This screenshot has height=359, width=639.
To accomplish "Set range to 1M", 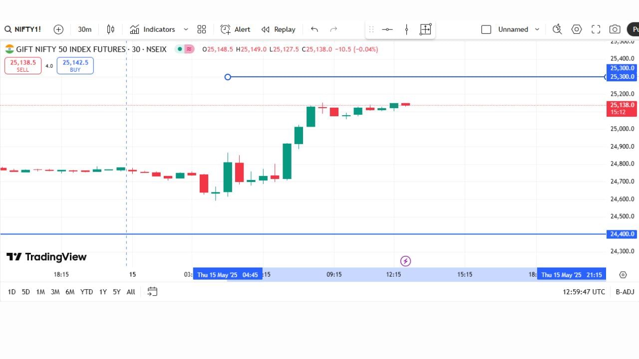I will pos(40,292).
